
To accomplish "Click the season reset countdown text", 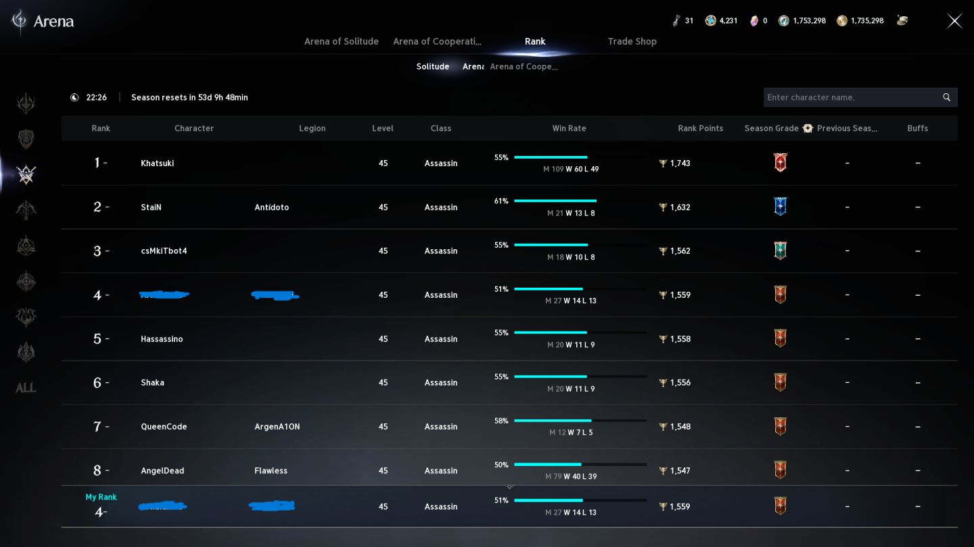I will click(x=189, y=97).
